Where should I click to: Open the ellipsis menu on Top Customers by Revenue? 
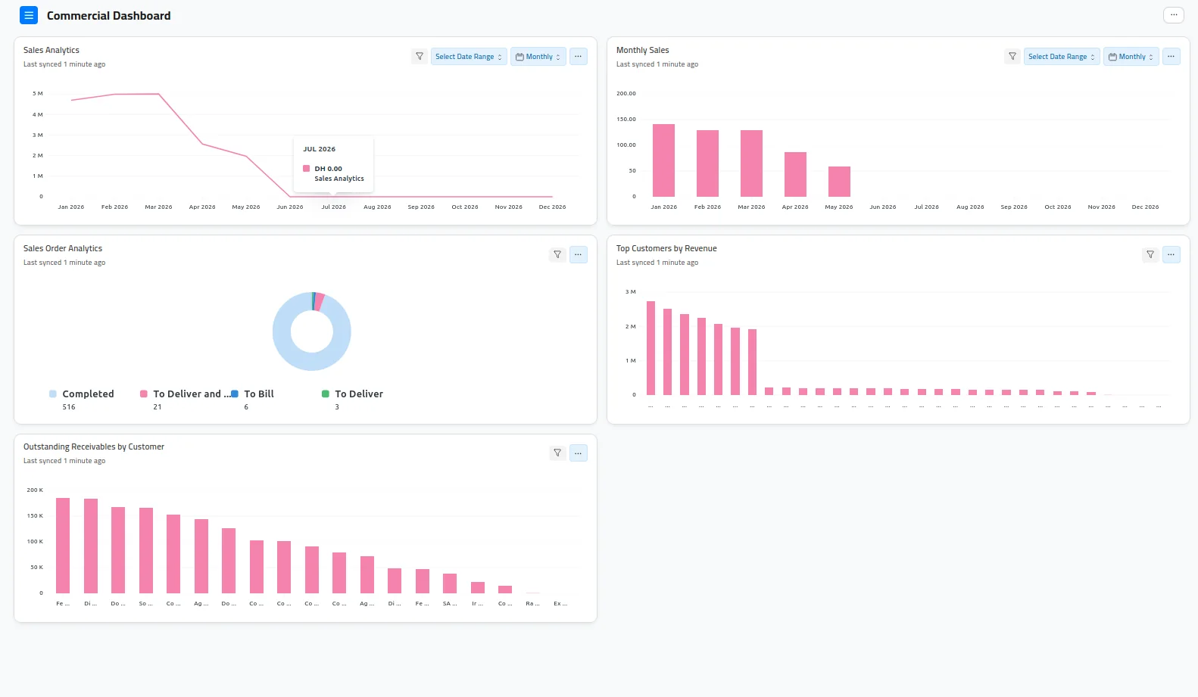(1171, 255)
